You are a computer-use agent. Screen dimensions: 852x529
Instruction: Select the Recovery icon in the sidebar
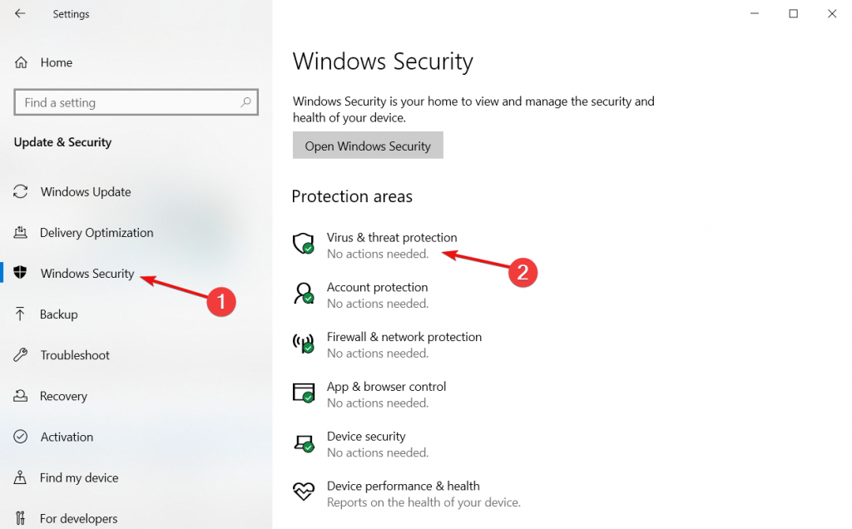21,396
